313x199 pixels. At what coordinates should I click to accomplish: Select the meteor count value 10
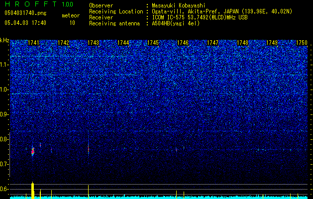point(72,23)
